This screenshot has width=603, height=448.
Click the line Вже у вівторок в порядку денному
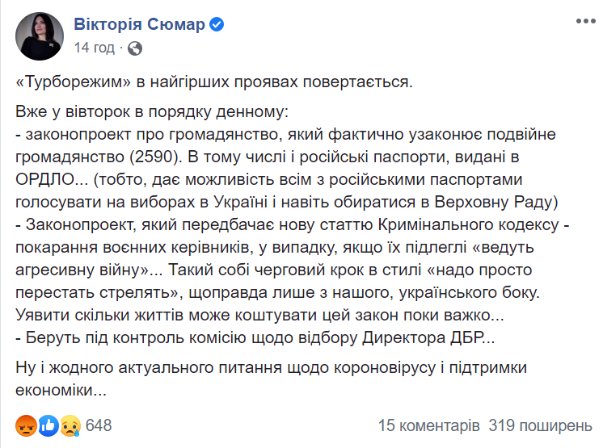pyautogui.click(x=152, y=111)
